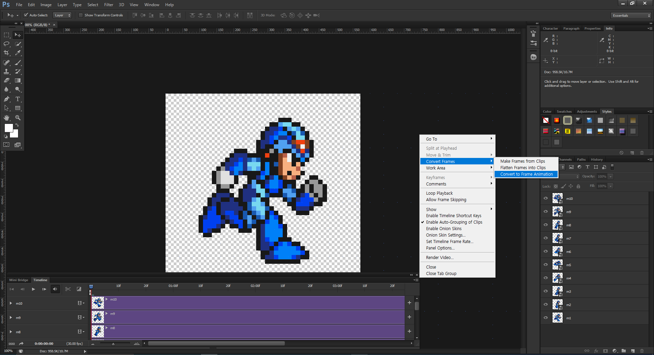Select the Eyedropper tool
Screen dimensions: 654x355
18,53
